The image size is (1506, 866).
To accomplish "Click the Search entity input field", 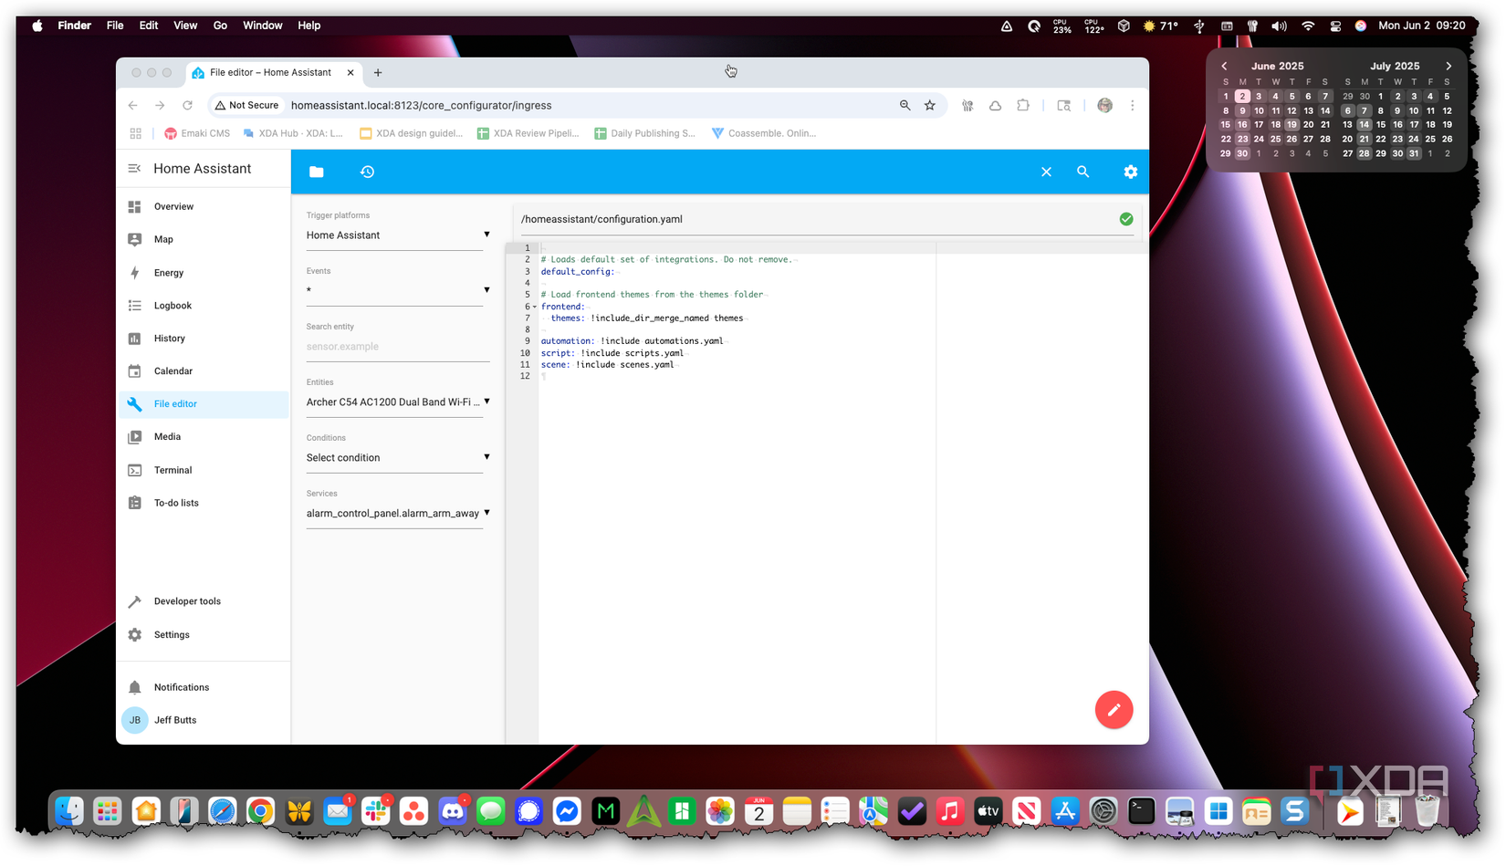I will (x=398, y=347).
